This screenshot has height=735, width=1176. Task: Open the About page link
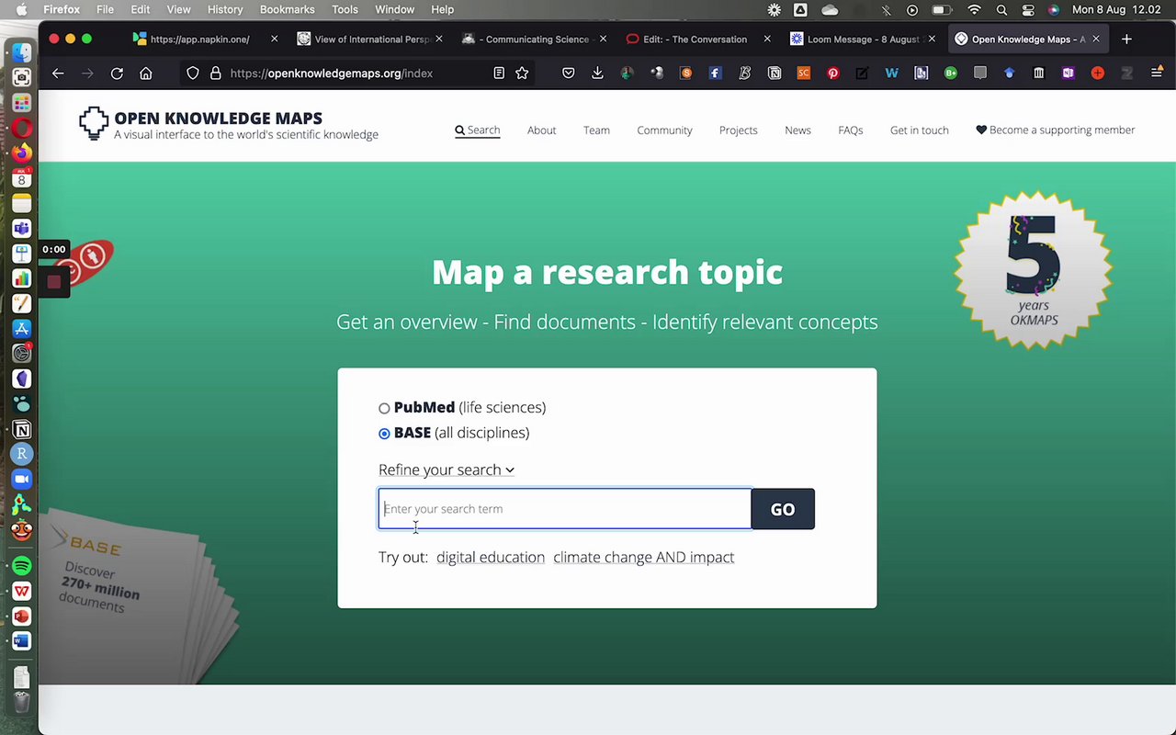click(541, 130)
